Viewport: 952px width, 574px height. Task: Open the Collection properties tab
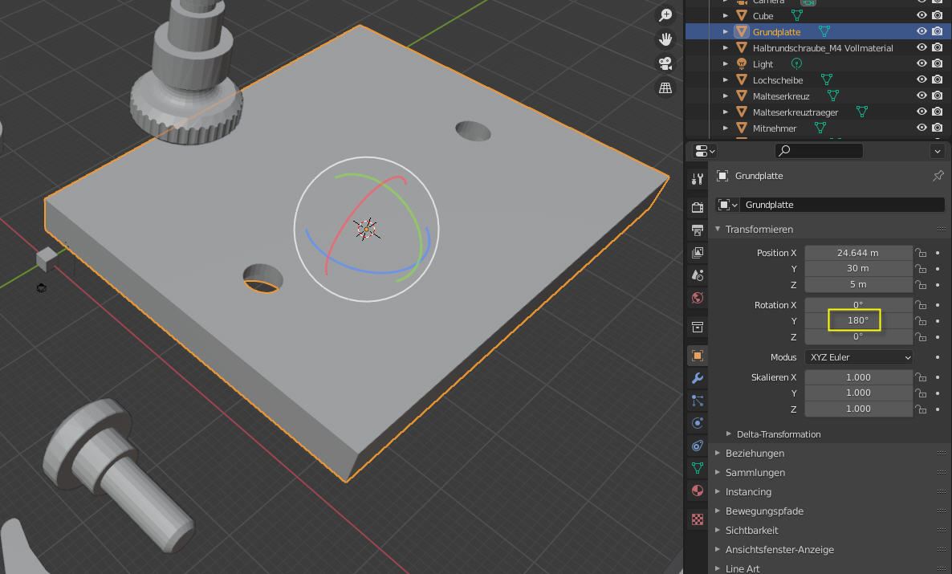(698, 328)
